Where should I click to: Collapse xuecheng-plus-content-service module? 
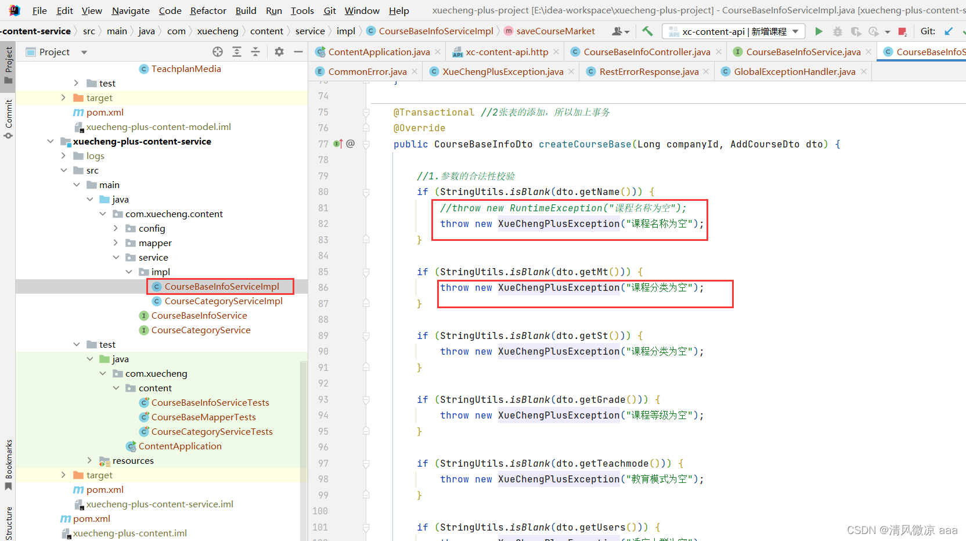click(x=51, y=141)
